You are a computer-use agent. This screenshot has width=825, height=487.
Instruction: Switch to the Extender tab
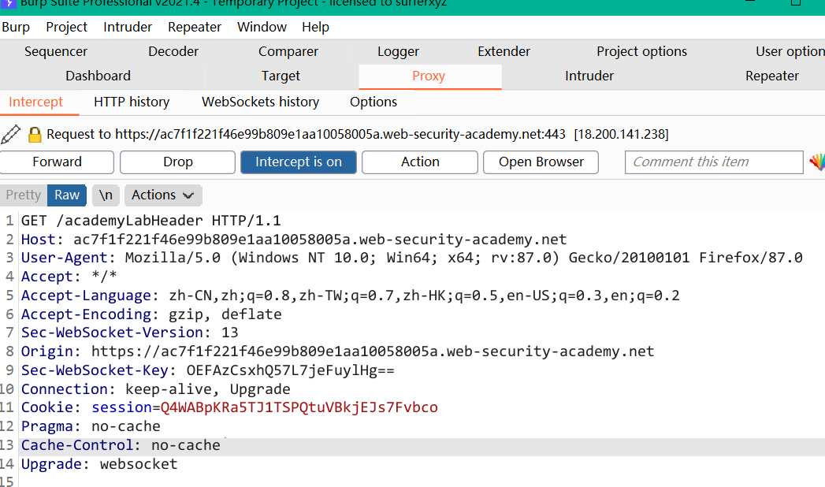point(504,51)
